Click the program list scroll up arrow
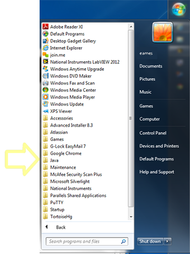 click(131, 27)
